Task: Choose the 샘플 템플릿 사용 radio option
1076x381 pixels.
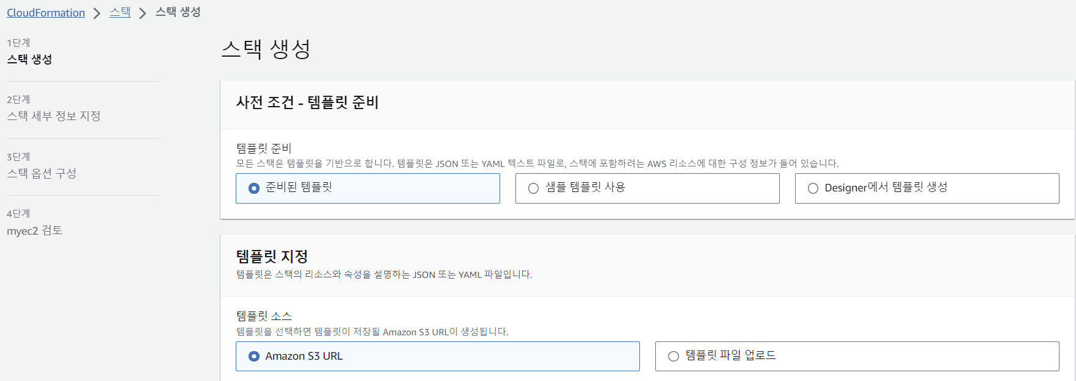Action: pos(647,188)
